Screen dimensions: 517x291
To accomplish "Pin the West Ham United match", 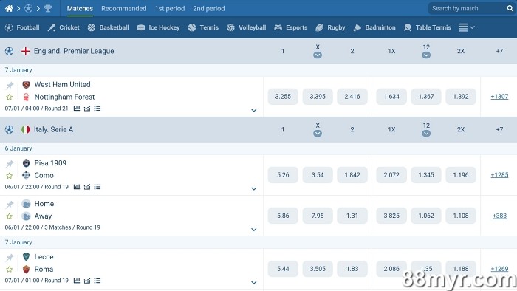I will click(10, 86).
